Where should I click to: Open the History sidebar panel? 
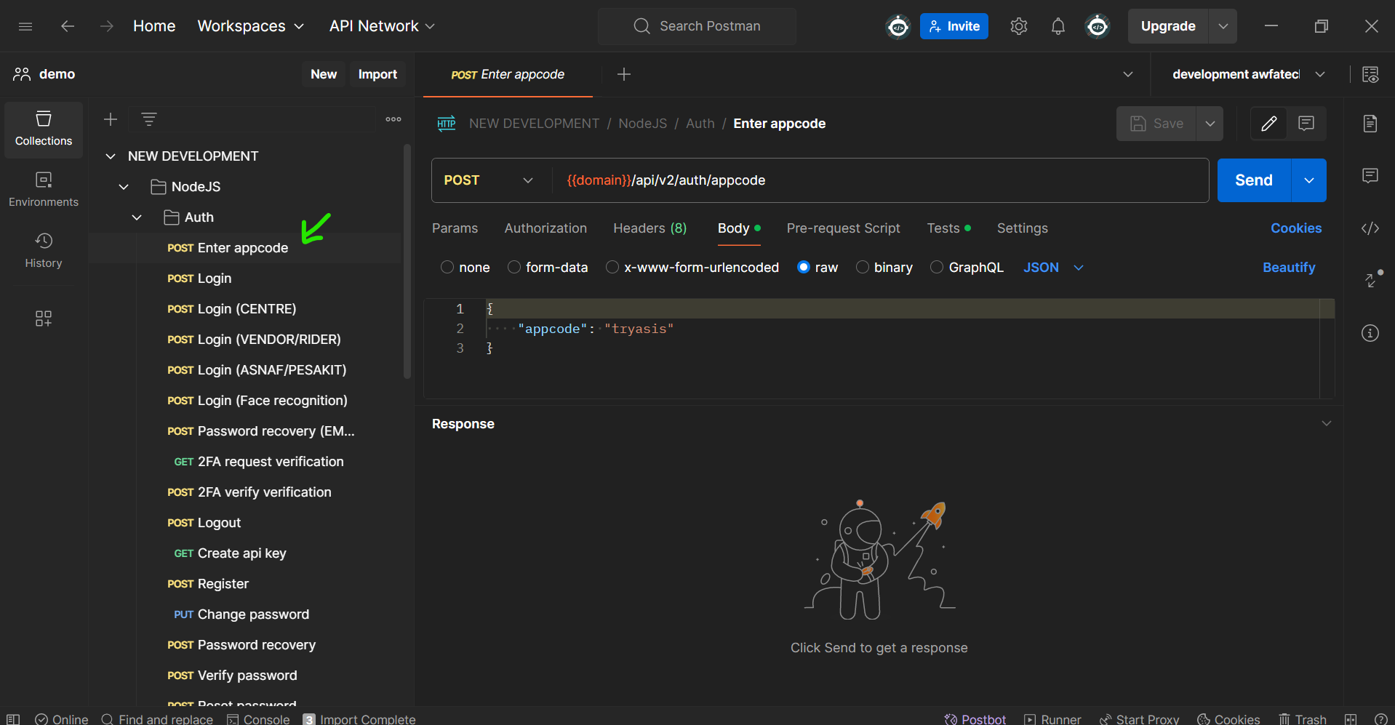pos(44,250)
